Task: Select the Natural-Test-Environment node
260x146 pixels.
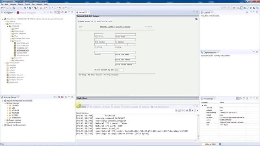Action: (x=16, y=125)
